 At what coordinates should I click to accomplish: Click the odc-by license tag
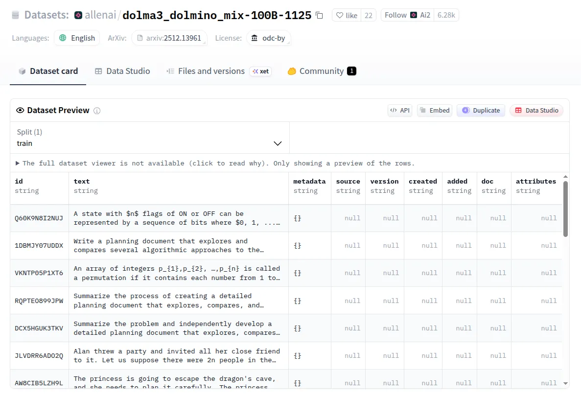(268, 38)
